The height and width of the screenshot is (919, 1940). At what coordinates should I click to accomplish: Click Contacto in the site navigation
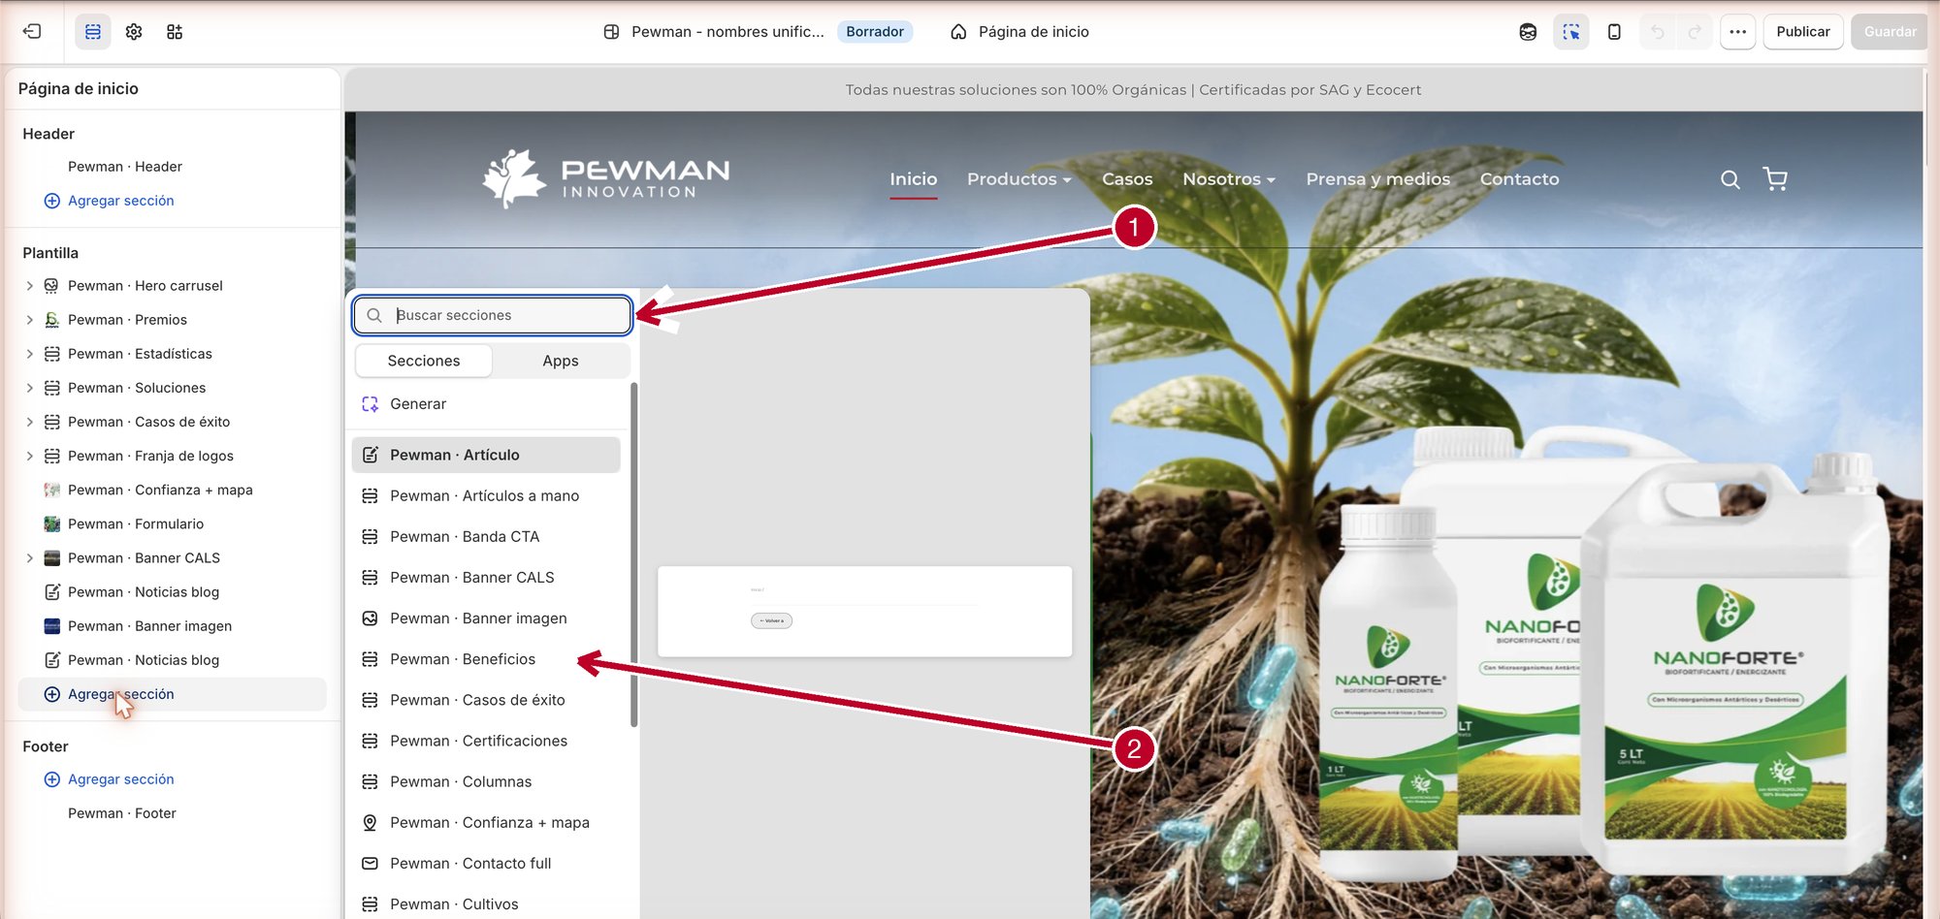[x=1519, y=179]
